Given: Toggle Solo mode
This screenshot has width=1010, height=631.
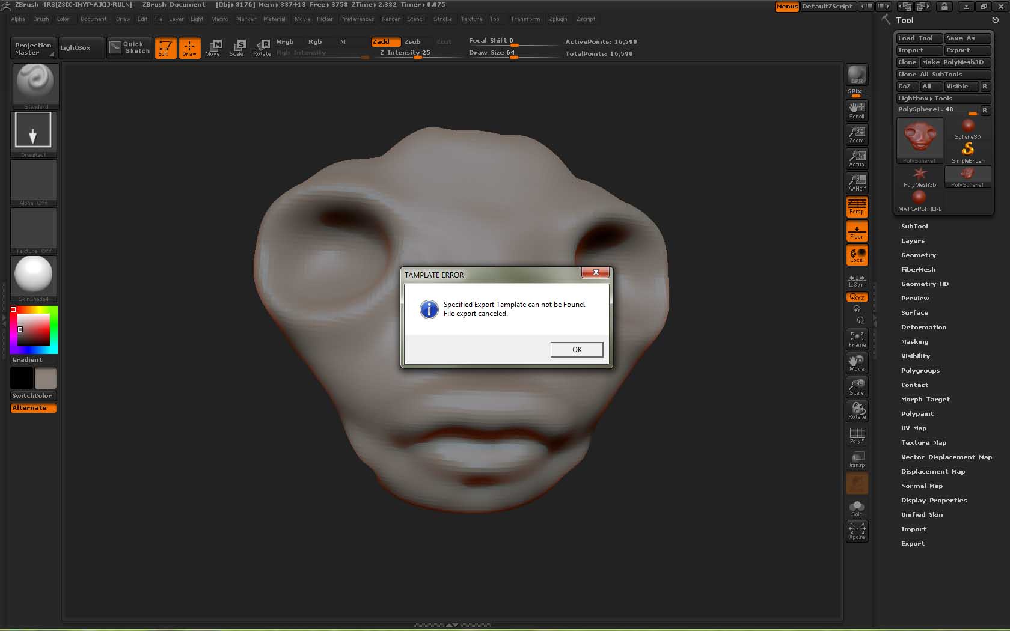Looking at the screenshot, I should click(857, 508).
